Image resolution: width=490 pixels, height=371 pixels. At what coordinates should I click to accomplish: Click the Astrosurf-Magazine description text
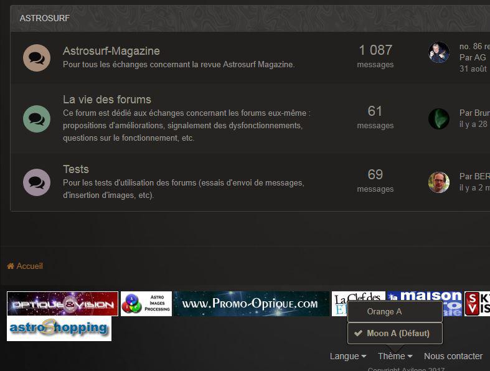179,64
